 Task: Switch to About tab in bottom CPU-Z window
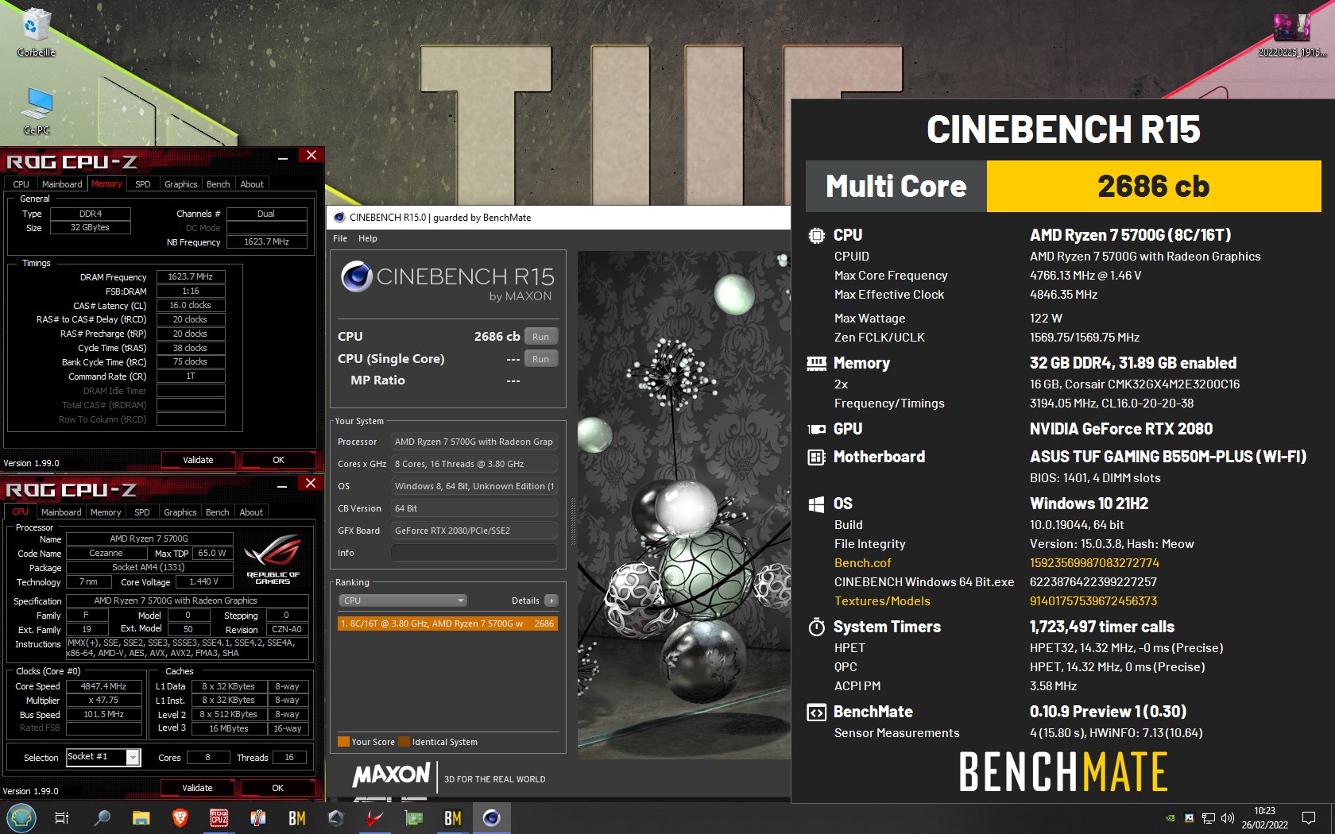coord(251,512)
